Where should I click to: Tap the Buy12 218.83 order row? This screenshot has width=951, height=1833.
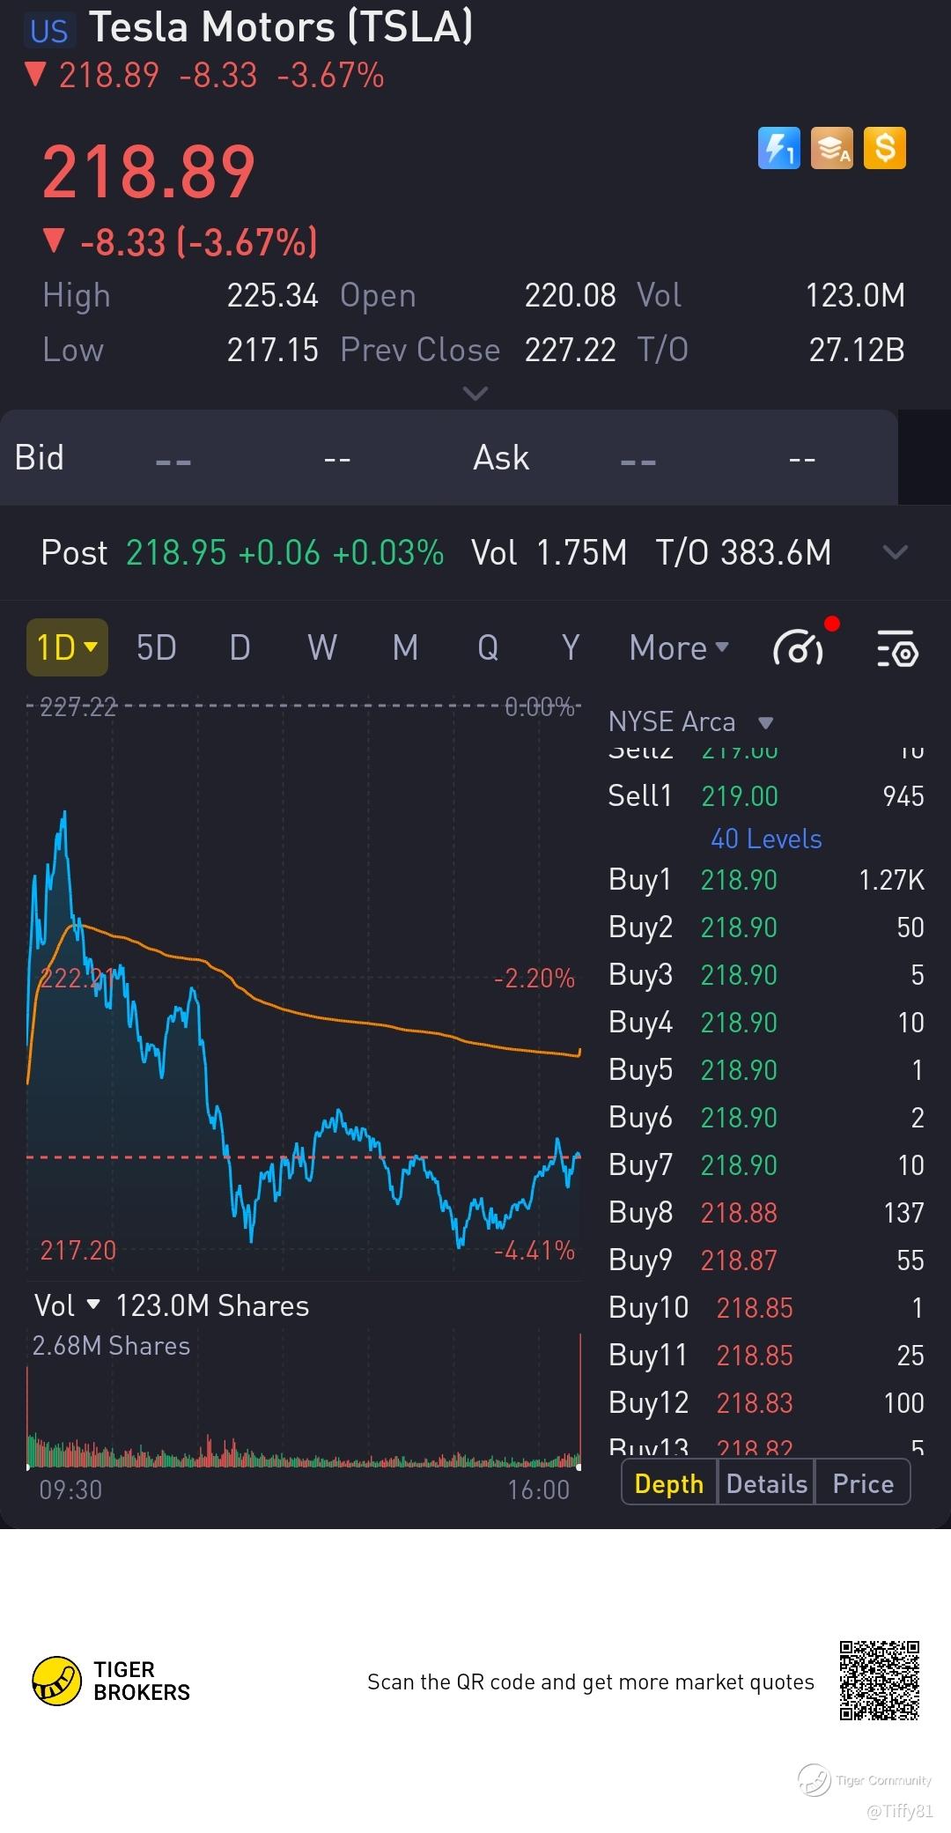pos(766,1403)
